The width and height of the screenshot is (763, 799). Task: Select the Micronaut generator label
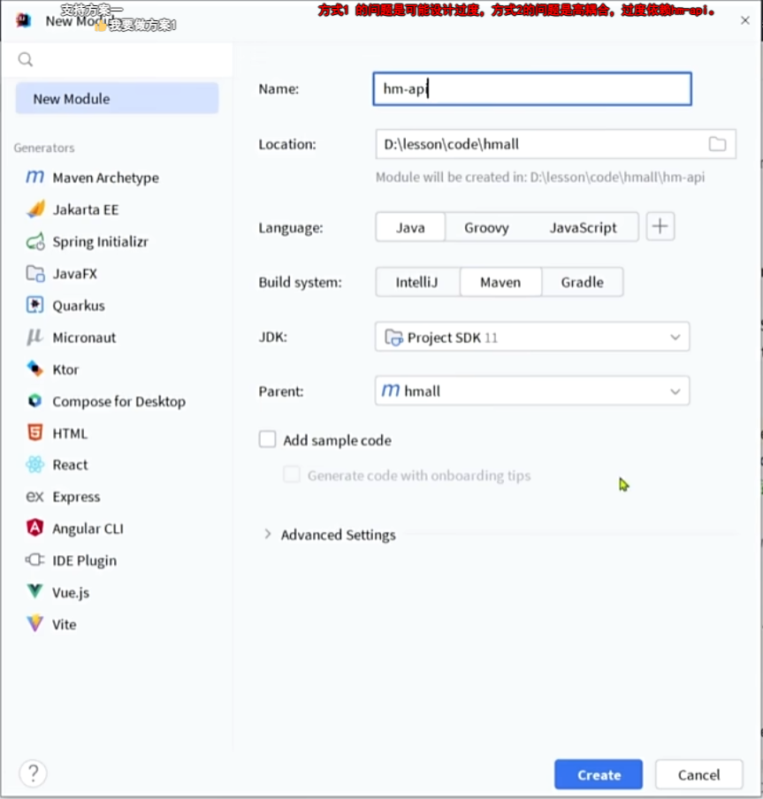click(x=84, y=338)
